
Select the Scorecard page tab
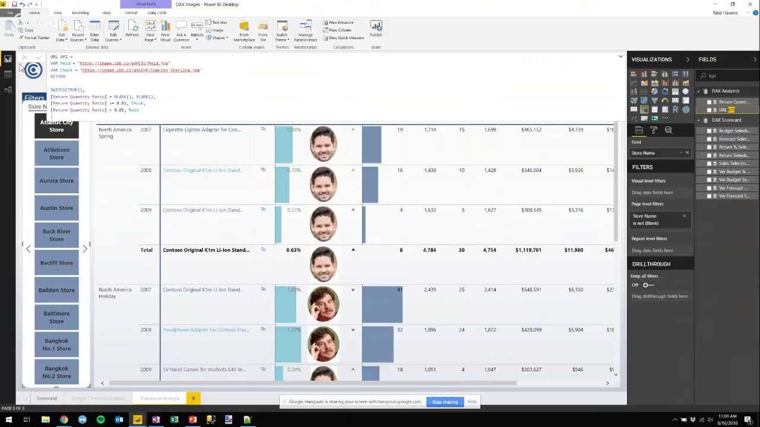pos(46,399)
